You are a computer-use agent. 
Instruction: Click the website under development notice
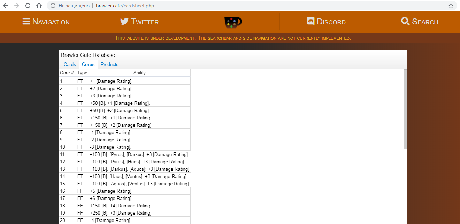click(x=233, y=38)
